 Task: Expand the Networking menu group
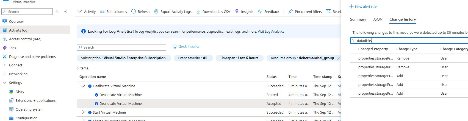pyautogui.click(x=5, y=74)
